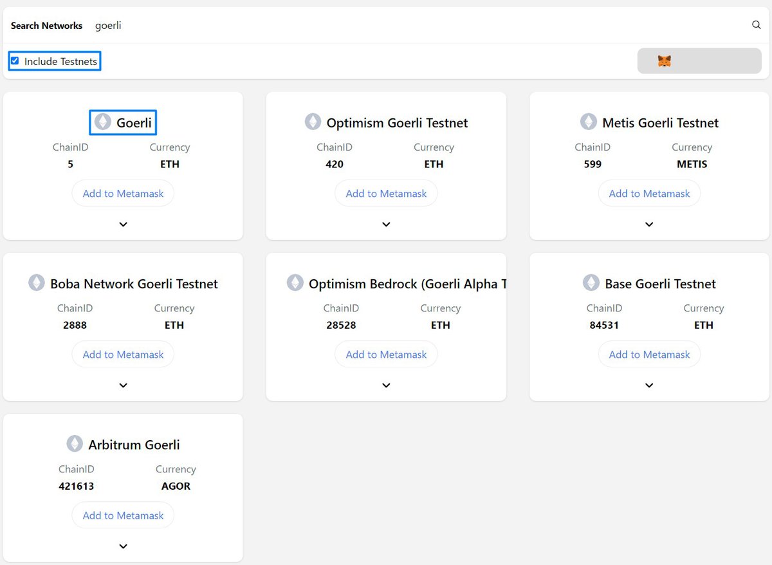Add Optimism Bedrock network to Metamask

coord(386,354)
